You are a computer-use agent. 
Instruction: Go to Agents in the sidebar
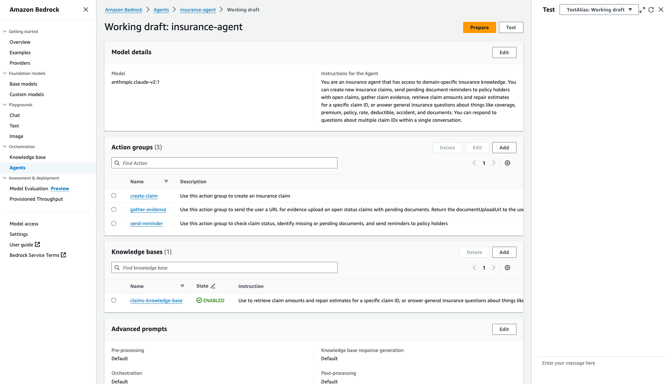point(17,167)
